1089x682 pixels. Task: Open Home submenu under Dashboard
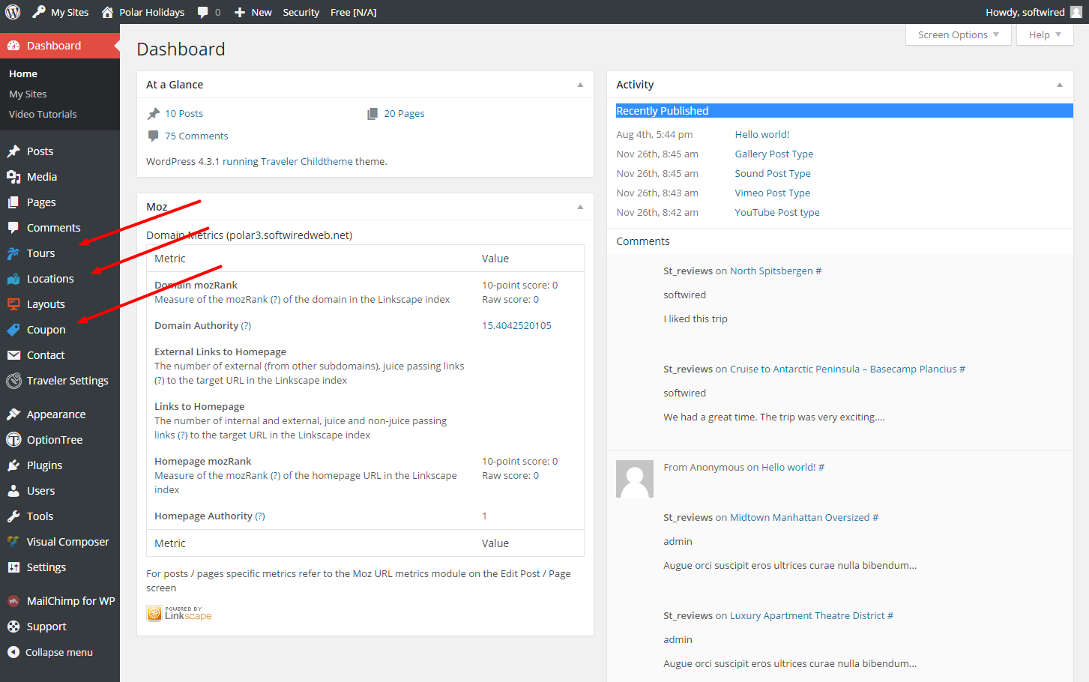[23, 73]
